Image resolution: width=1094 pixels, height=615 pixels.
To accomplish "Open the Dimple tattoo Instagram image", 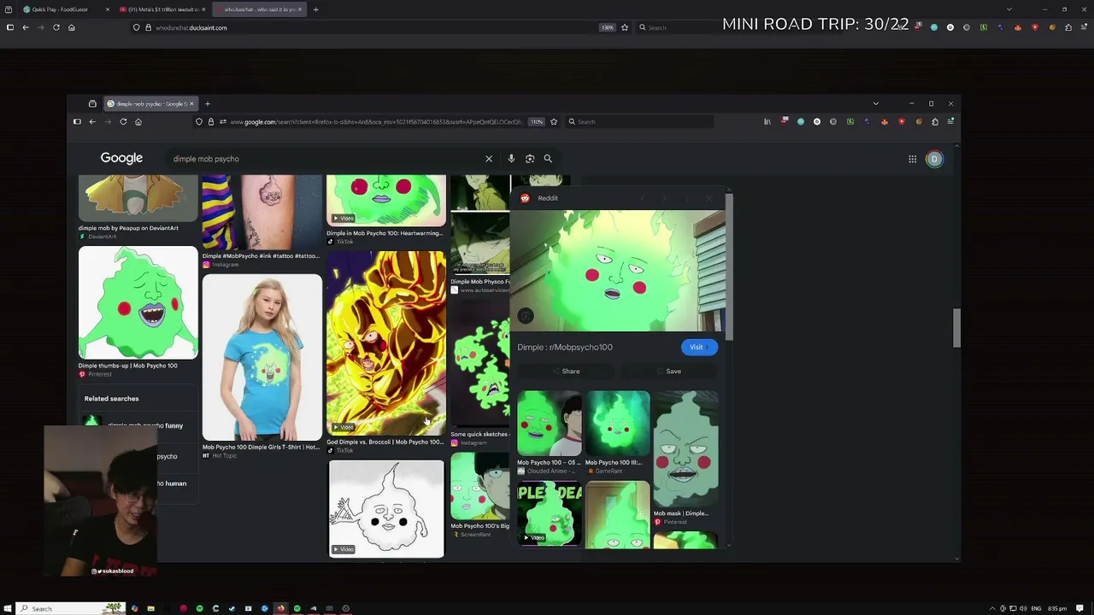I will coord(262,212).
